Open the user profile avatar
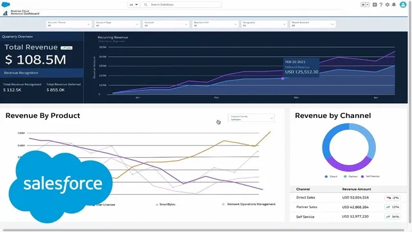Screen dimensions: 412x232 pyautogui.click(x=403, y=5)
